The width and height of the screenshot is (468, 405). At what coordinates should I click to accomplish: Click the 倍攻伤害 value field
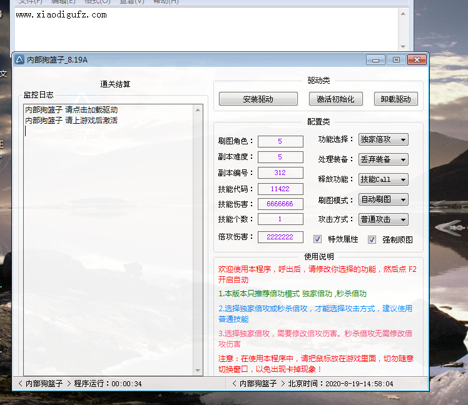point(280,237)
